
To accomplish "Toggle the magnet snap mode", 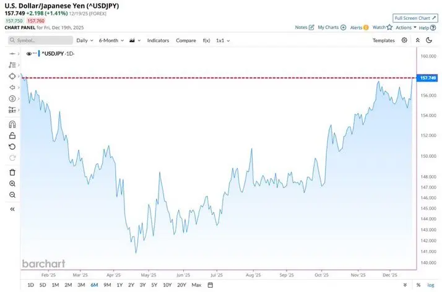I will [x=12, y=124].
